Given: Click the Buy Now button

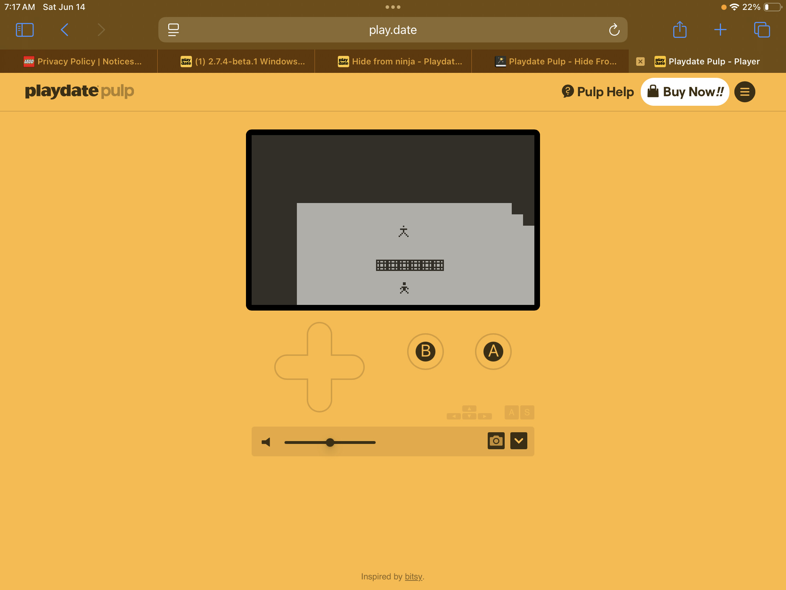Looking at the screenshot, I should point(685,92).
